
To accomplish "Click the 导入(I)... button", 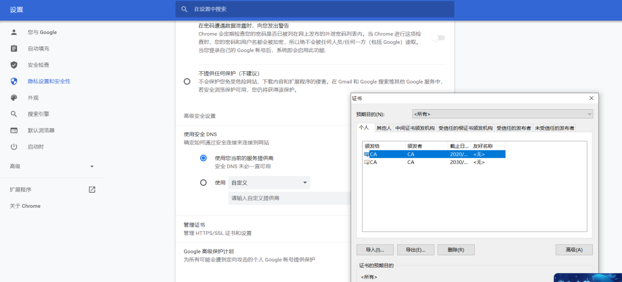I will point(375,250).
